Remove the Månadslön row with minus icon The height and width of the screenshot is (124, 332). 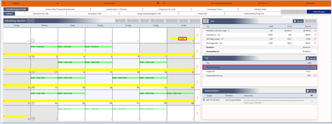click(315, 31)
